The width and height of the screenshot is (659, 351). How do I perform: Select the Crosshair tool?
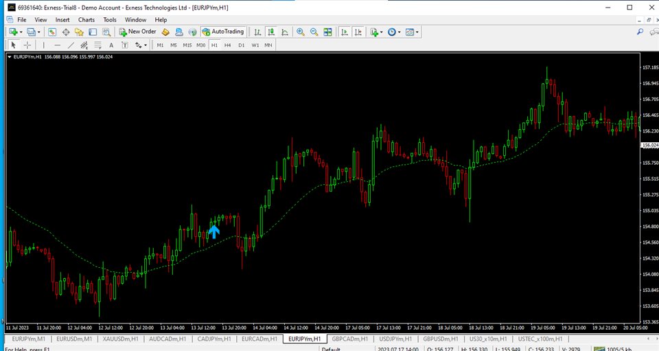point(27,45)
